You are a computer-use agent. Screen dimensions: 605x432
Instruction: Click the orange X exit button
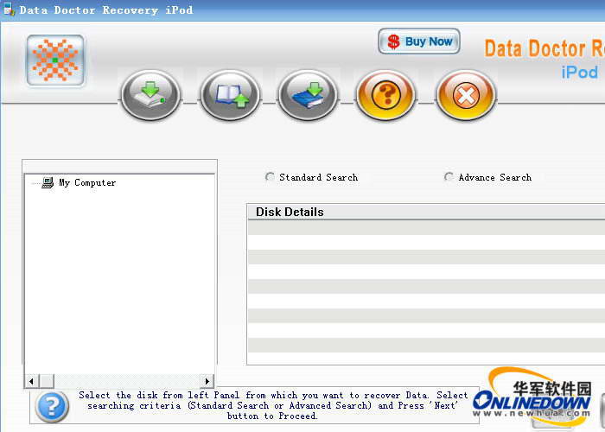466,95
